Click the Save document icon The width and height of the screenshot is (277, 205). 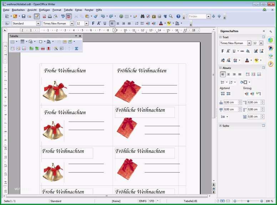(x=24, y=16)
